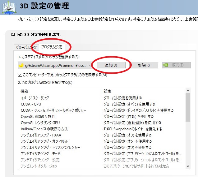The image size is (198, 177).
Task: Click DXGI Swapchainのレイヤーを優先する setting value
Action: tap(133, 129)
